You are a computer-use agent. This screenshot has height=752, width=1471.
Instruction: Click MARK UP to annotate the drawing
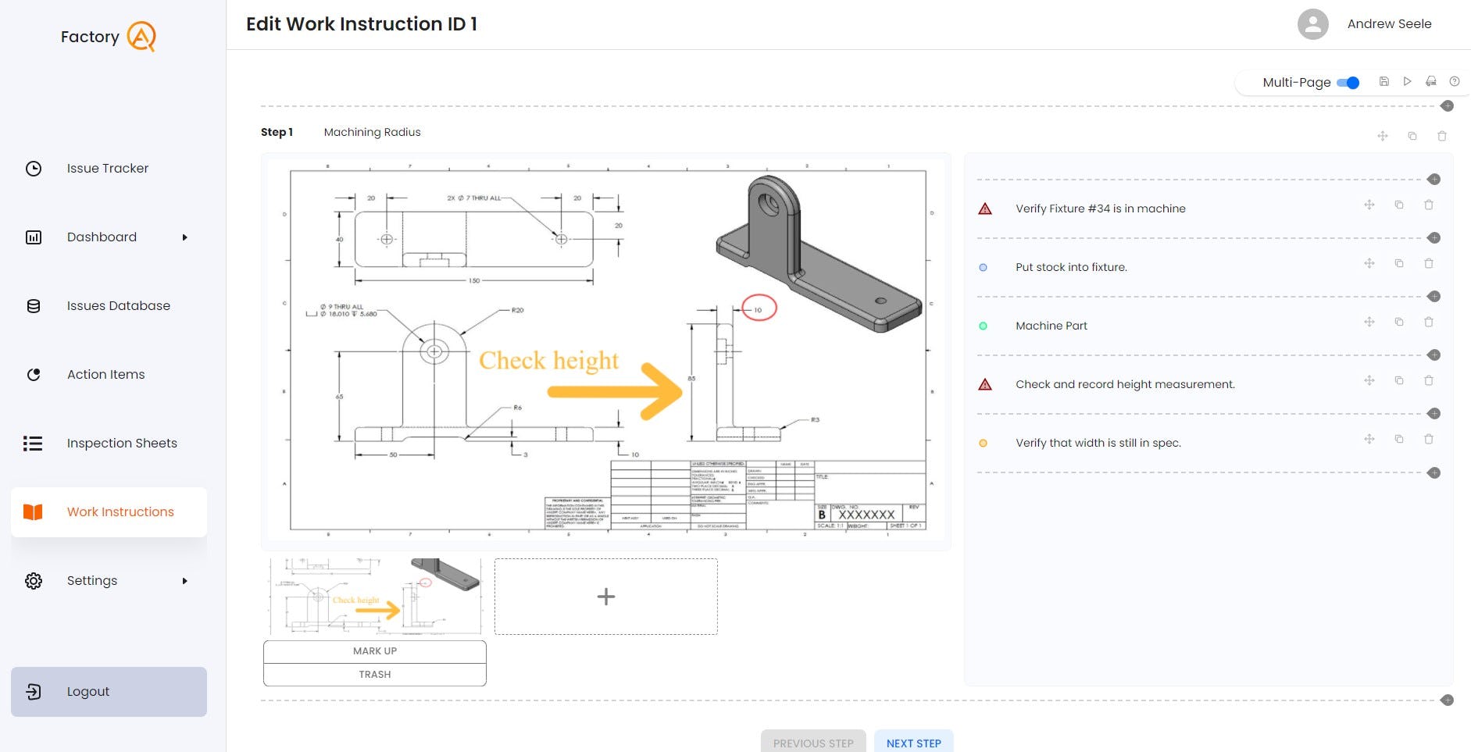(374, 650)
